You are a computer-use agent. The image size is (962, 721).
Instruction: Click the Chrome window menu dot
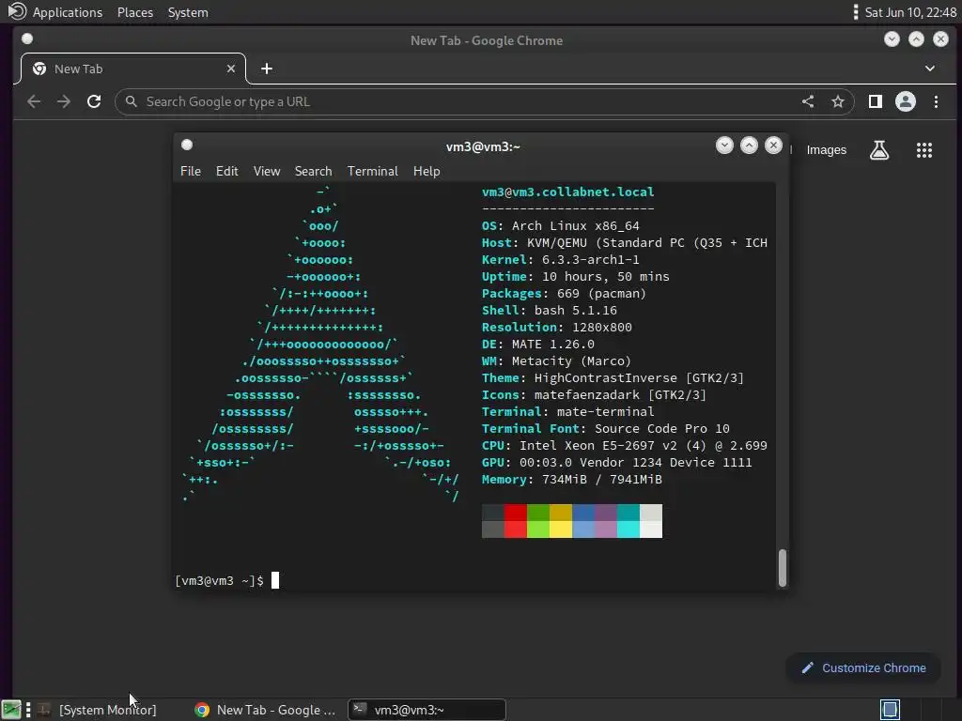(x=27, y=39)
